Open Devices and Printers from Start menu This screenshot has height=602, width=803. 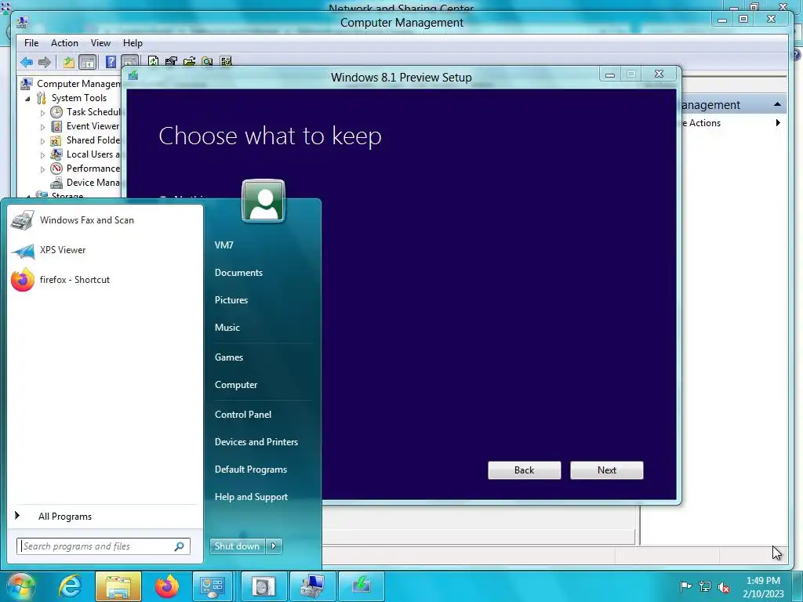coord(256,442)
